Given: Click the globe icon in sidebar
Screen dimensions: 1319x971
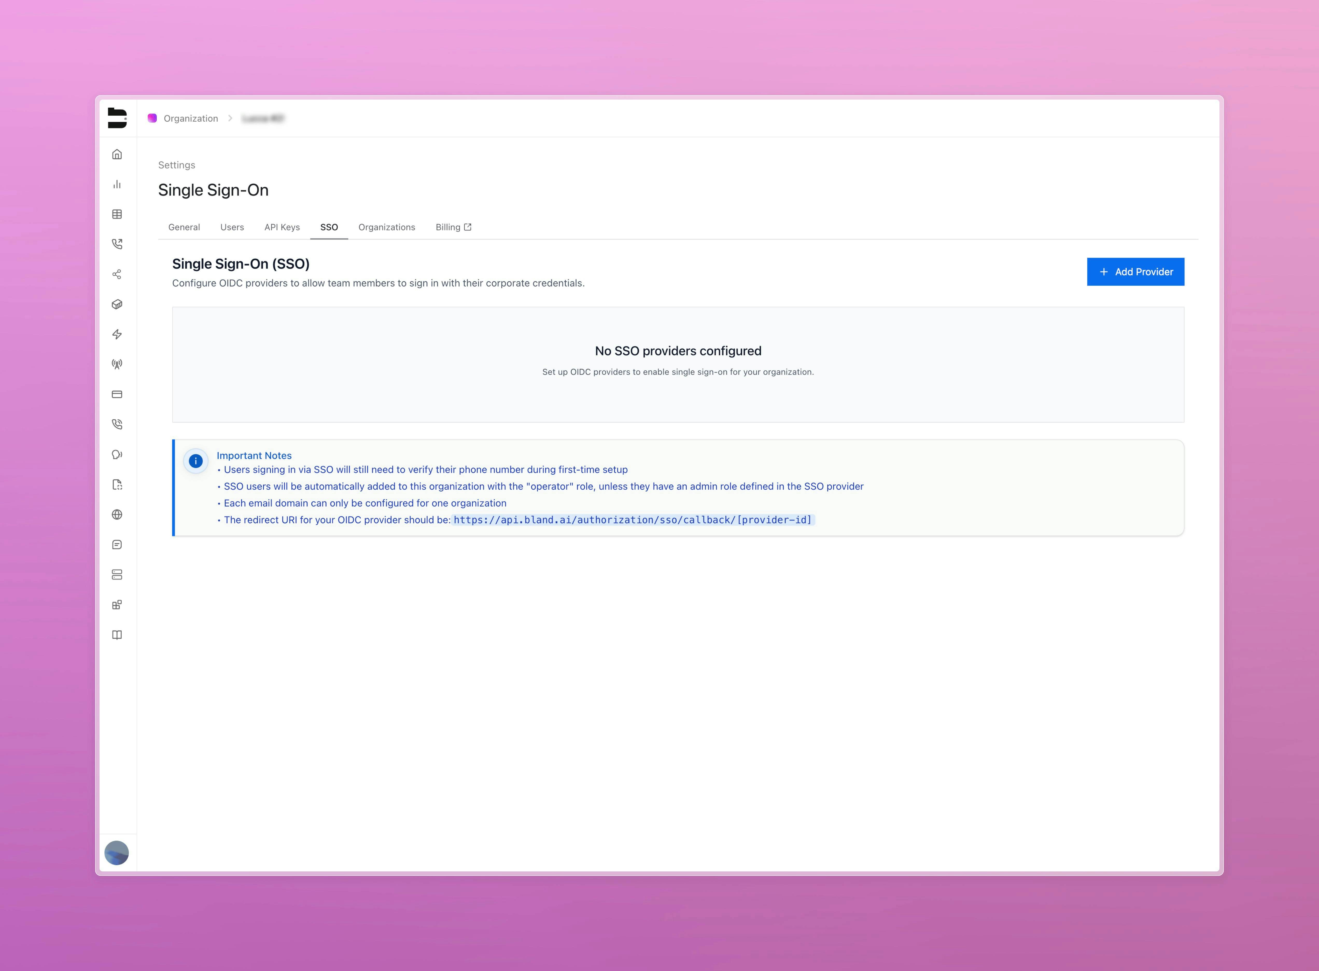Looking at the screenshot, I should pos(117,515).
